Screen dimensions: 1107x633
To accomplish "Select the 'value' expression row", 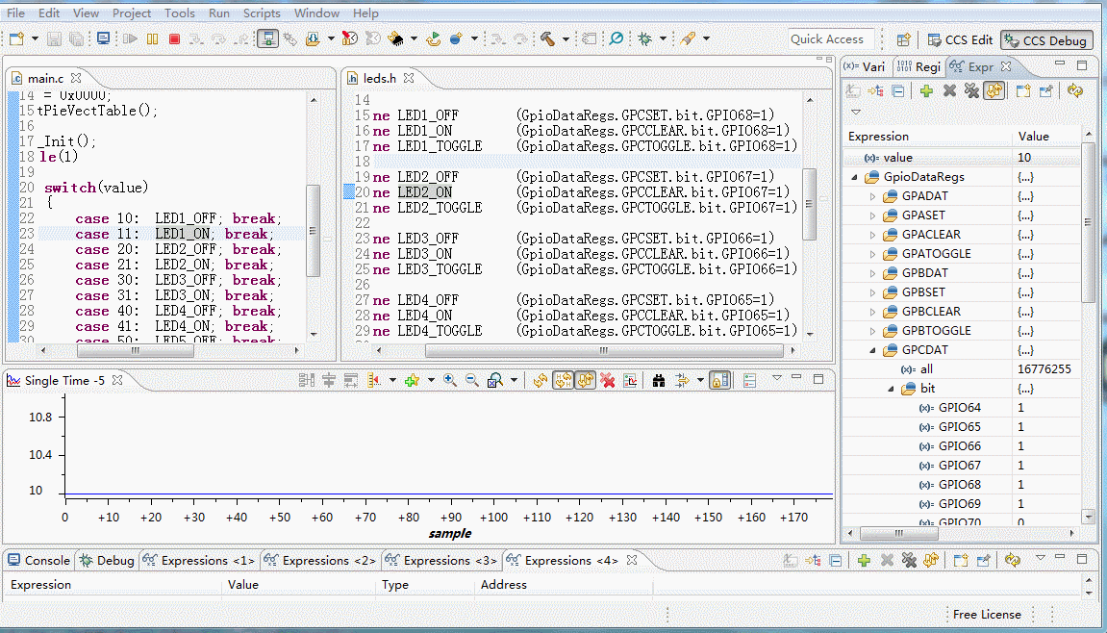I will tap(962, 158).
